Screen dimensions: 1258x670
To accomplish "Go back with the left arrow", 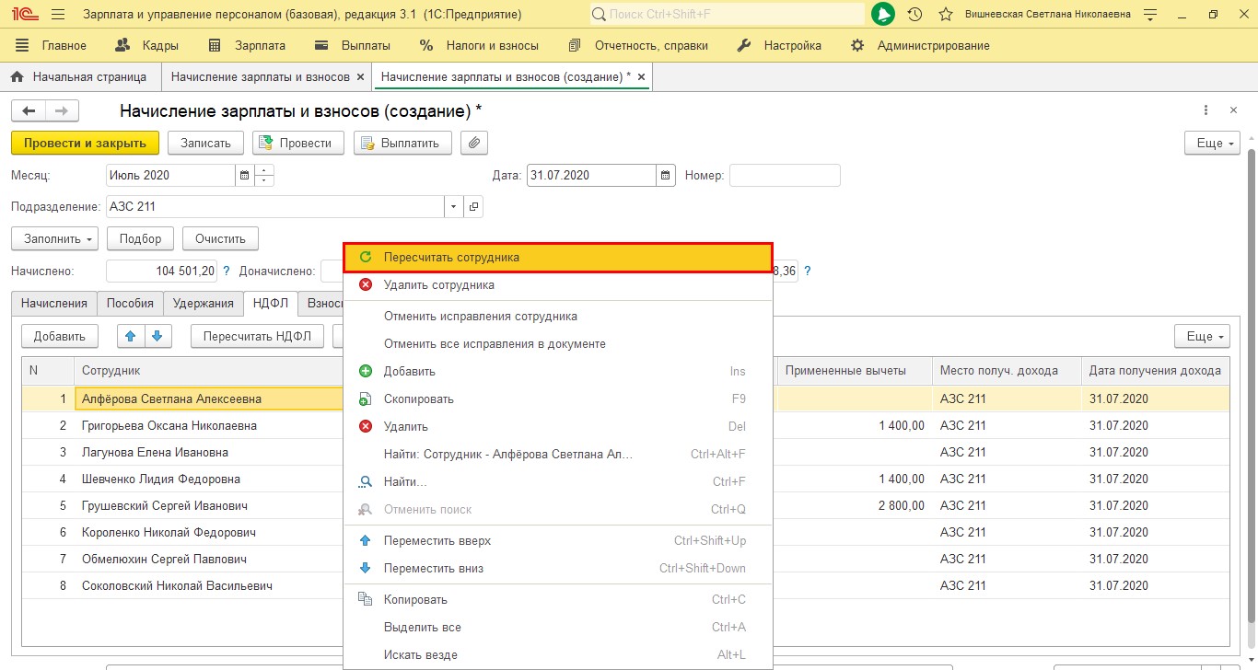I will click(29, 110).
